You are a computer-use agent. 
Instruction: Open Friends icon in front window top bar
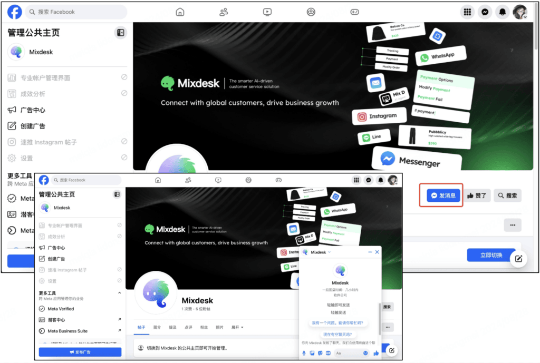coord(188,180)
